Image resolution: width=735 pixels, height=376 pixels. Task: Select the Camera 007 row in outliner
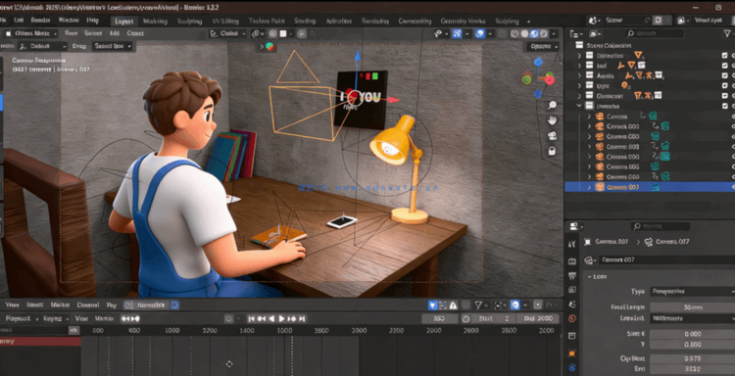pos(650,187)
